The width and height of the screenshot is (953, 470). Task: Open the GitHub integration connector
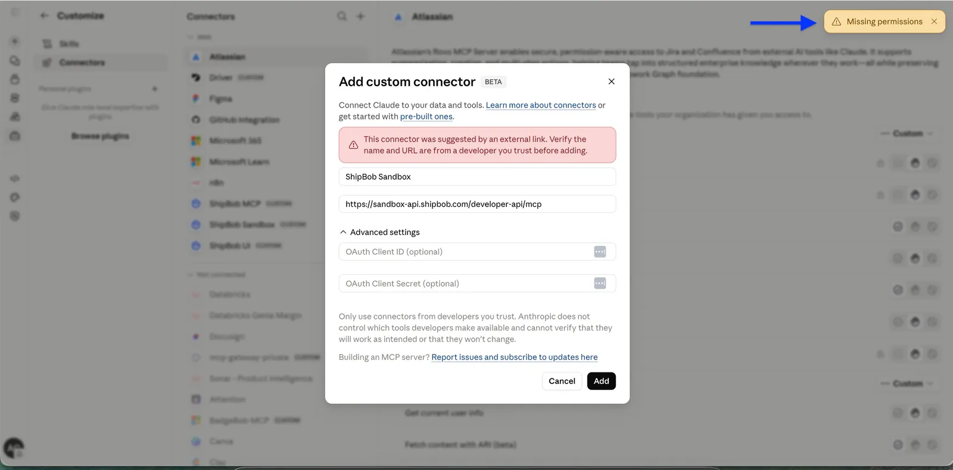[x=276, y=120]
